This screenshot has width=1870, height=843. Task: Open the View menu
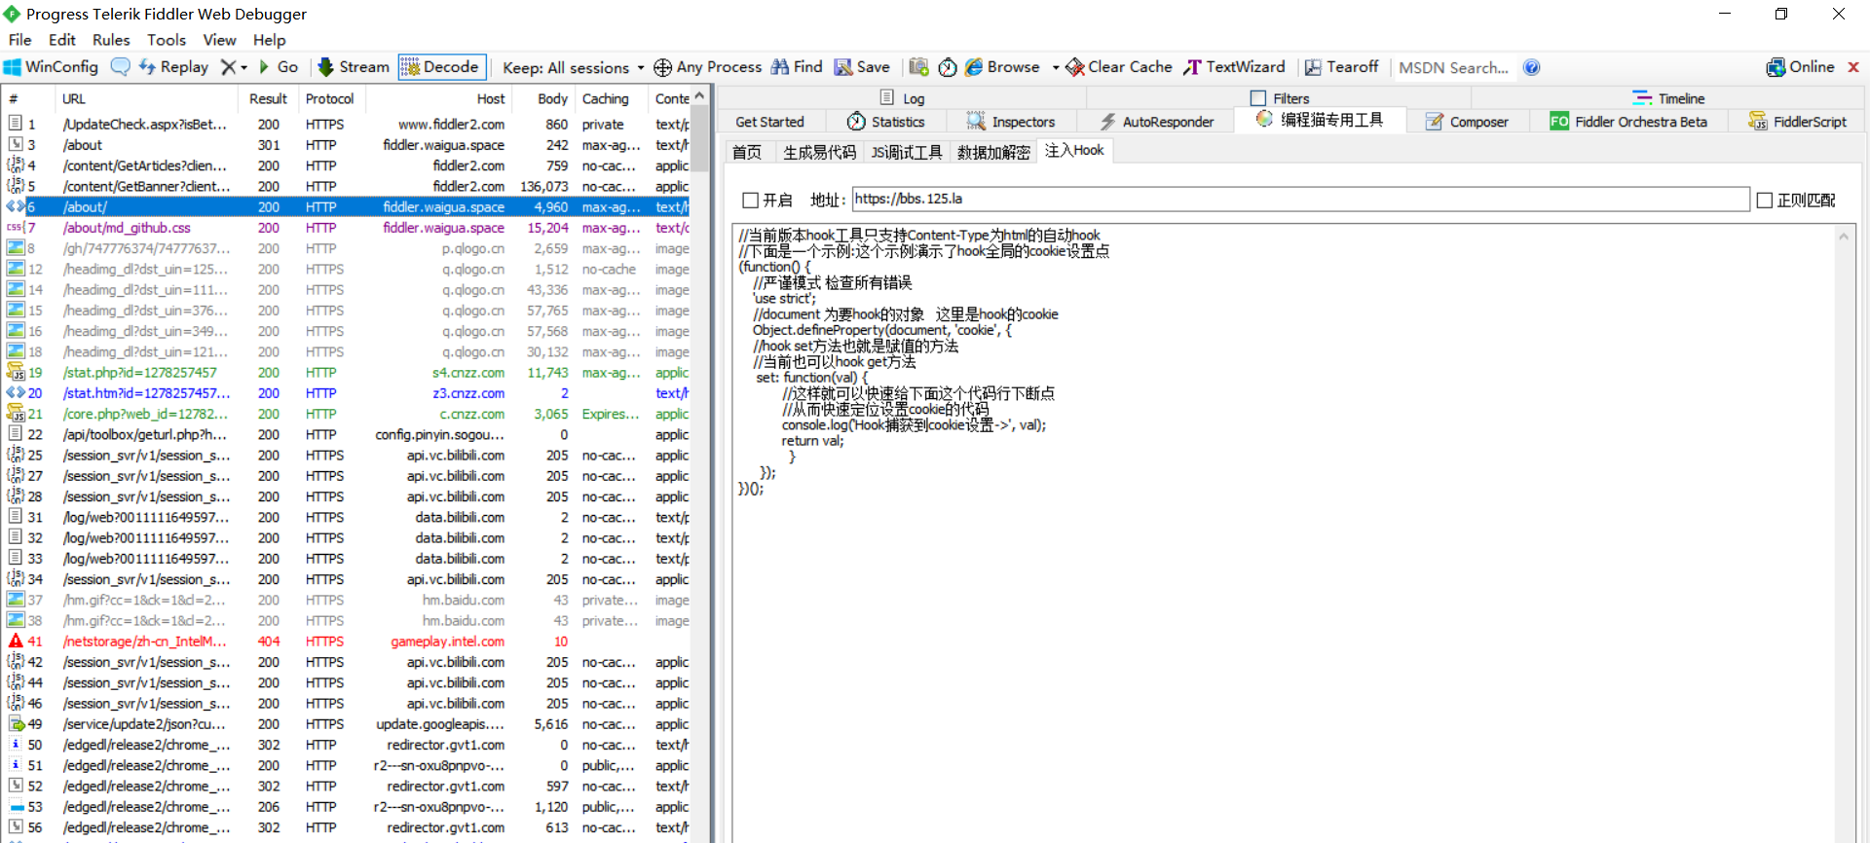pos(219,40)
